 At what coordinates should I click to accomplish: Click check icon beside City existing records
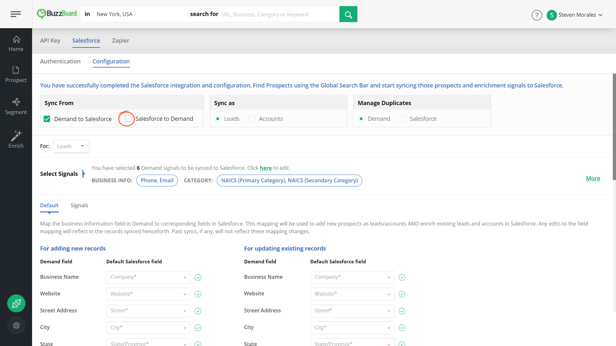click(402, 328)
